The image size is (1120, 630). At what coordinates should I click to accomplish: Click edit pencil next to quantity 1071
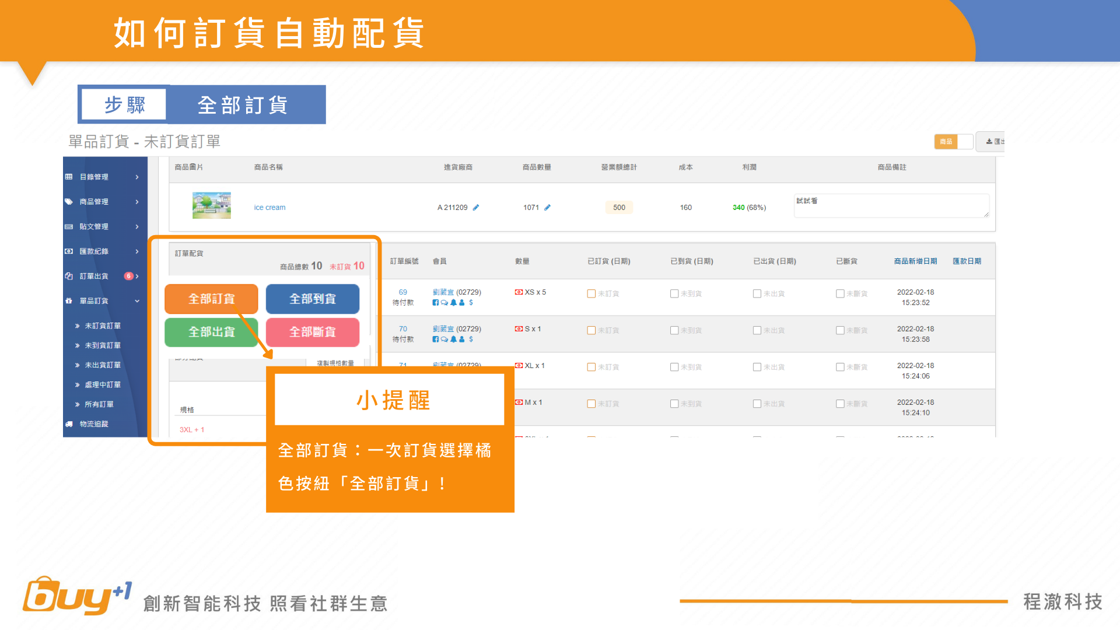point(547,208)
